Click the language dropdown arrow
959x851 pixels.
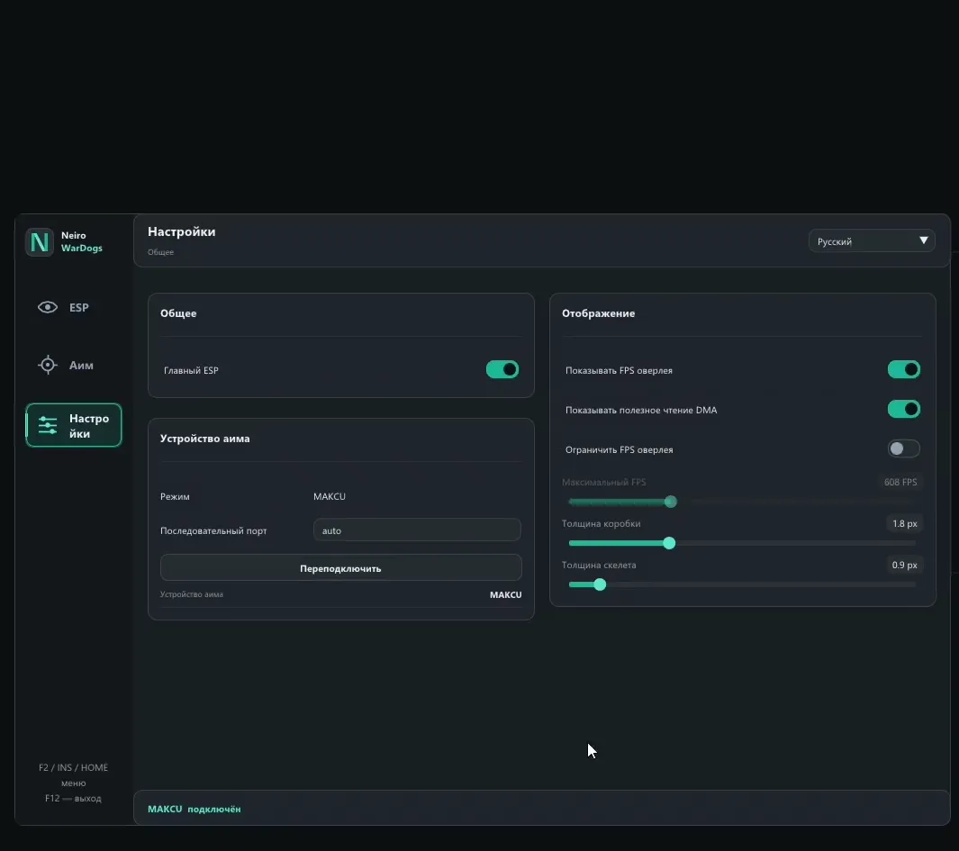tap(924, 240)
